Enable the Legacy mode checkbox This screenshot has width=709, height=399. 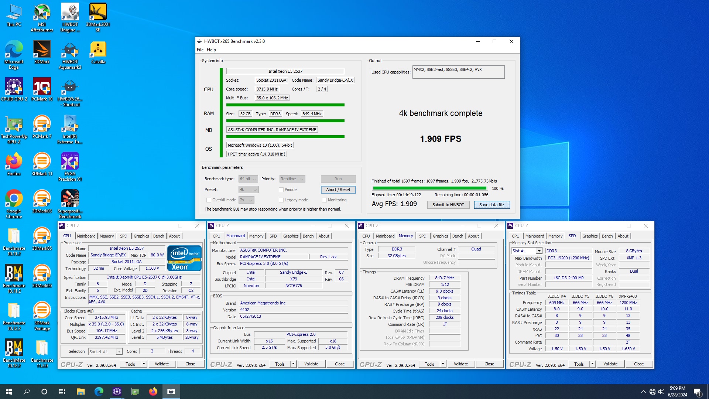coord(281,200)
